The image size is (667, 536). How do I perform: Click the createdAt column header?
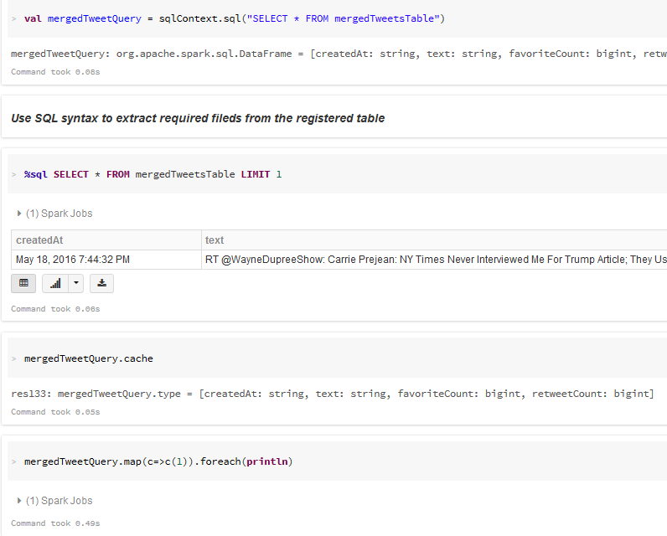point(106,240)
